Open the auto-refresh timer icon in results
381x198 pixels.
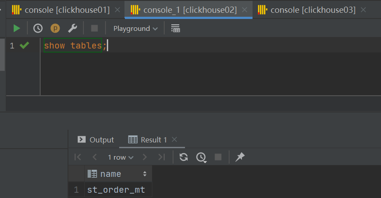click(x=201, y=157)
